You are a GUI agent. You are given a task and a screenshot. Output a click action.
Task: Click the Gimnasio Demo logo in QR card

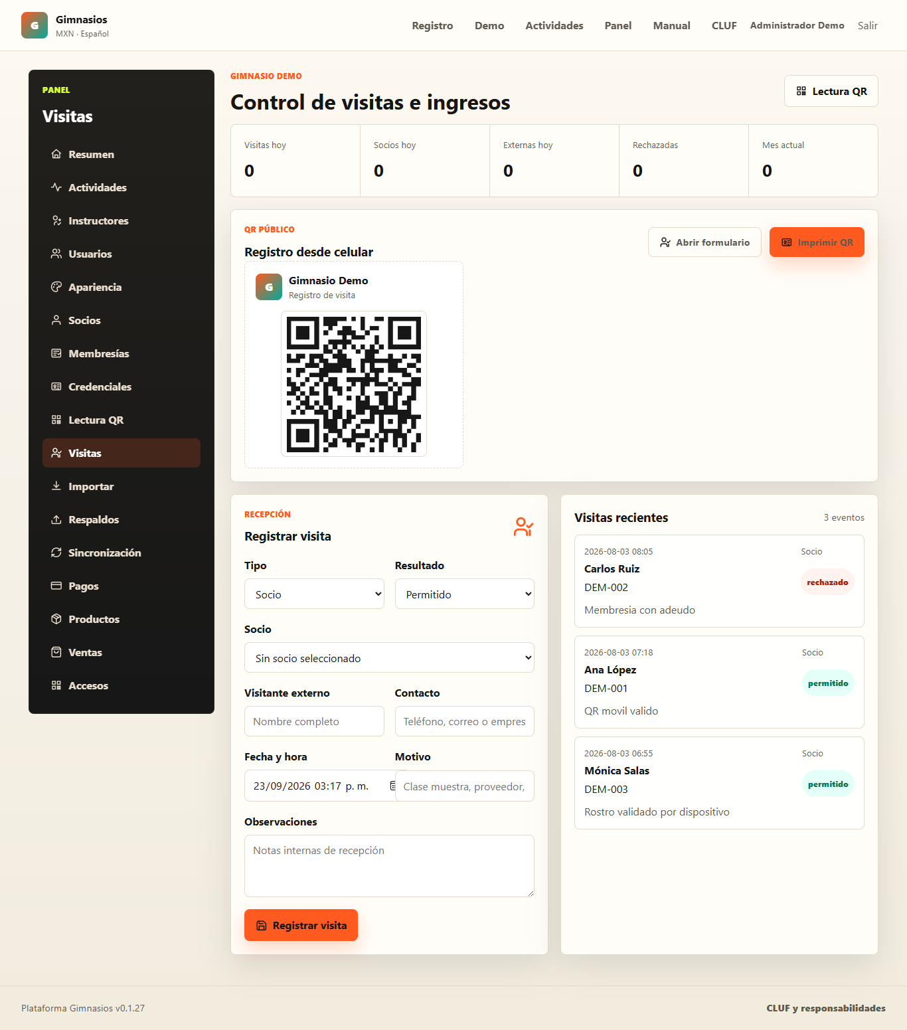[x=269, y=287]
